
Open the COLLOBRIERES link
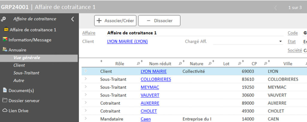(156, 79)
